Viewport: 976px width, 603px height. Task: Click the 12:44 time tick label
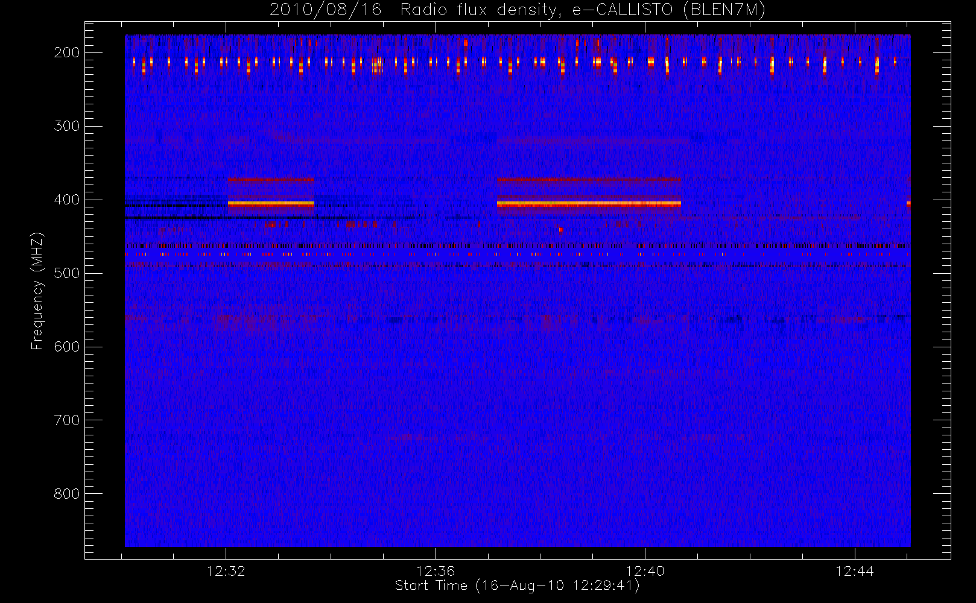[855, 571]
